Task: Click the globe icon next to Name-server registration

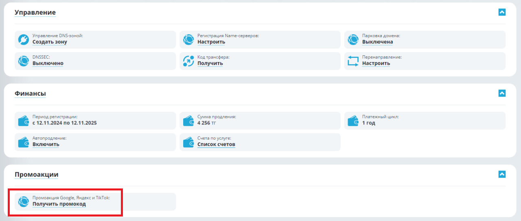Action: coord(188,39)
